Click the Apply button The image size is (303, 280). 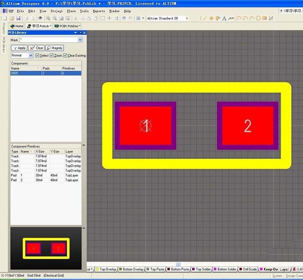point(19,48)
